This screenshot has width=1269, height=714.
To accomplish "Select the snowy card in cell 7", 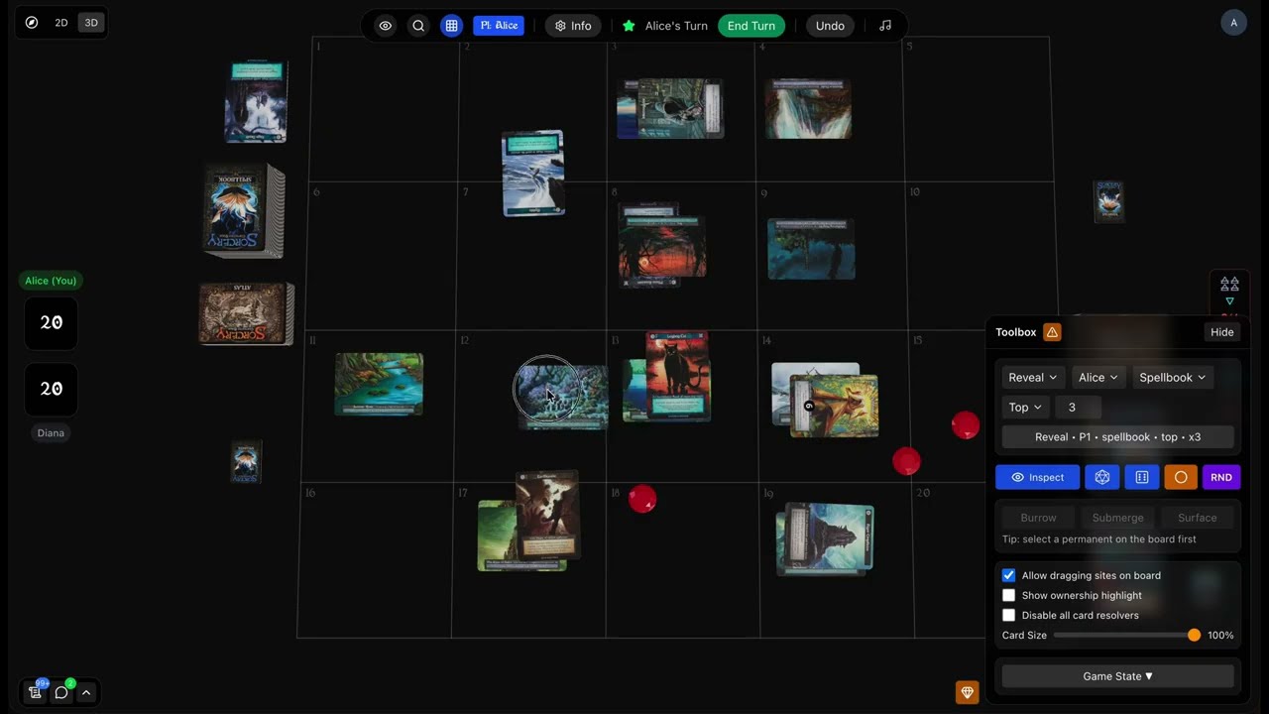I will 533,174.
